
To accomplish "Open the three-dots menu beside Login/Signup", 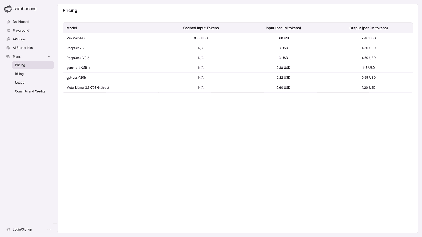I will (x=49, y=229).
